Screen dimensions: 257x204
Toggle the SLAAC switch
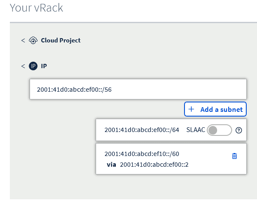tap(219, 130)
